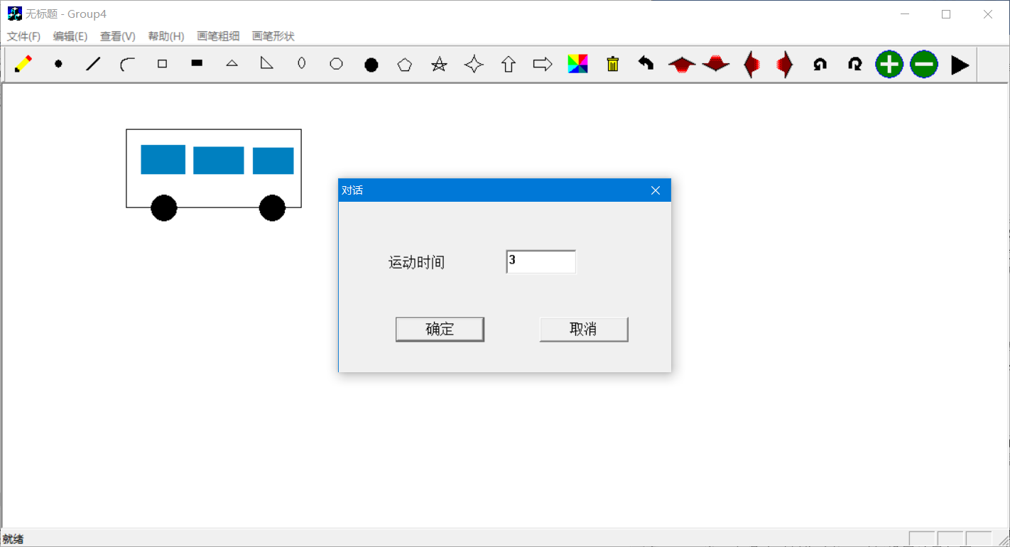
Task: Choose the five-pointed star tool
Action: [440, 65]
